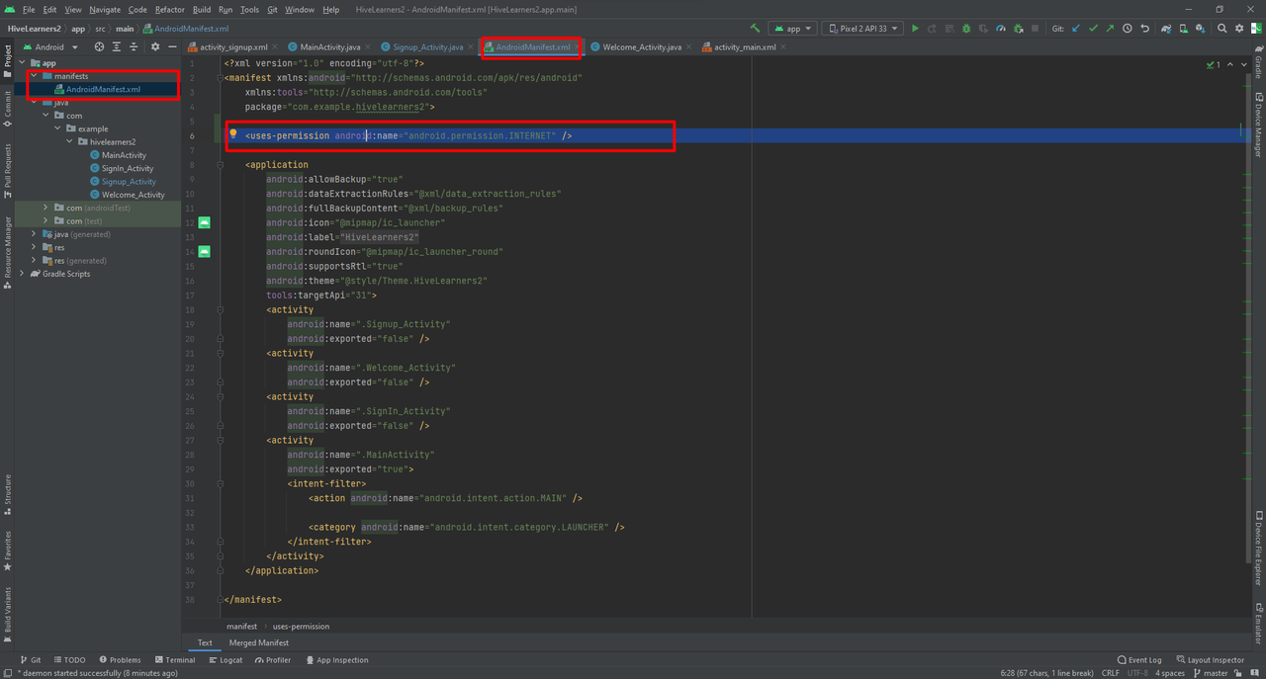This screenshot has height=679, width=1266.
Task: Expand the java (generated) folder
Action: tap(35, 234)
